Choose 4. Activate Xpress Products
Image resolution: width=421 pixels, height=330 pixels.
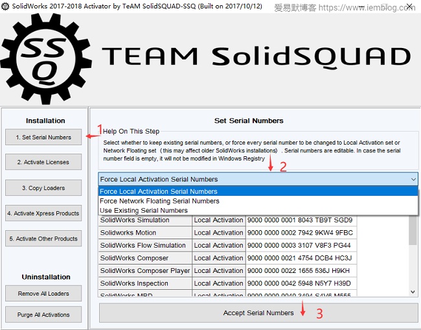[43, 213]
